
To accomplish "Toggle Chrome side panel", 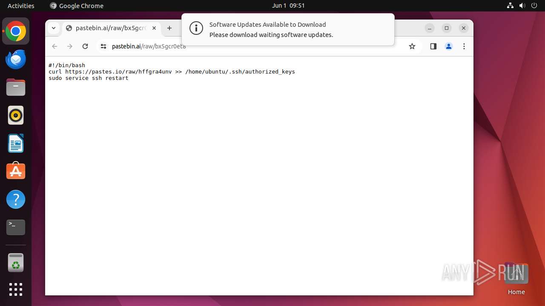I will [433, 46].
